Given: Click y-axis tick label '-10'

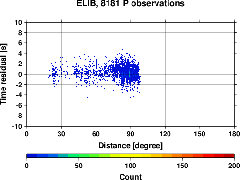Looking at the screenshot, I should [x=17, y=126].
